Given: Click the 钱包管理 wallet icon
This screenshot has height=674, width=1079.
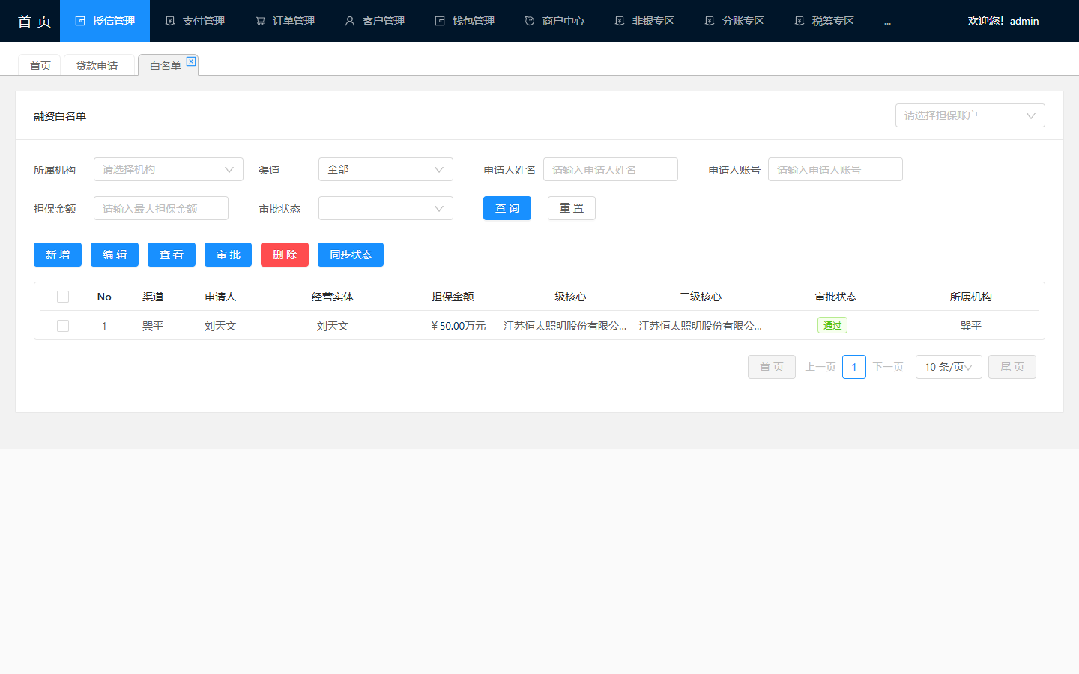Looking at the screenshot, I should tap(440, 21).
